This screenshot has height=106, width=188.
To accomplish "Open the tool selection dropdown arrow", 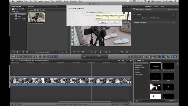I will click(56, 57).
